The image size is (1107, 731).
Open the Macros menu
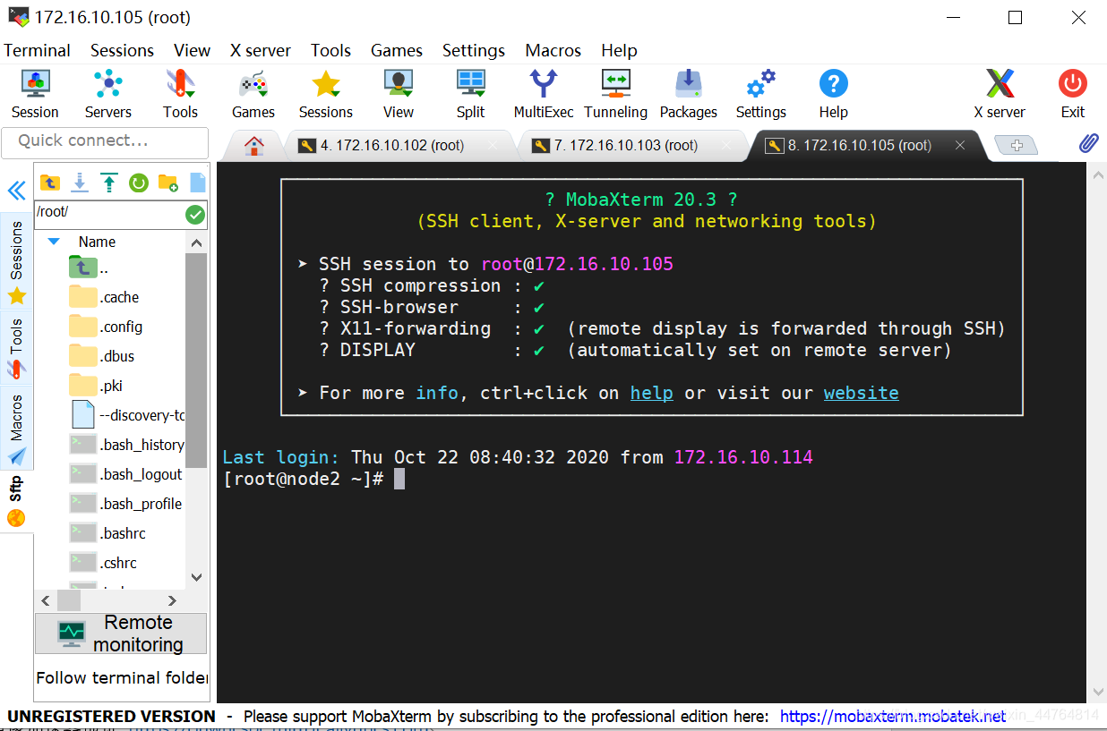pos(553,50)
